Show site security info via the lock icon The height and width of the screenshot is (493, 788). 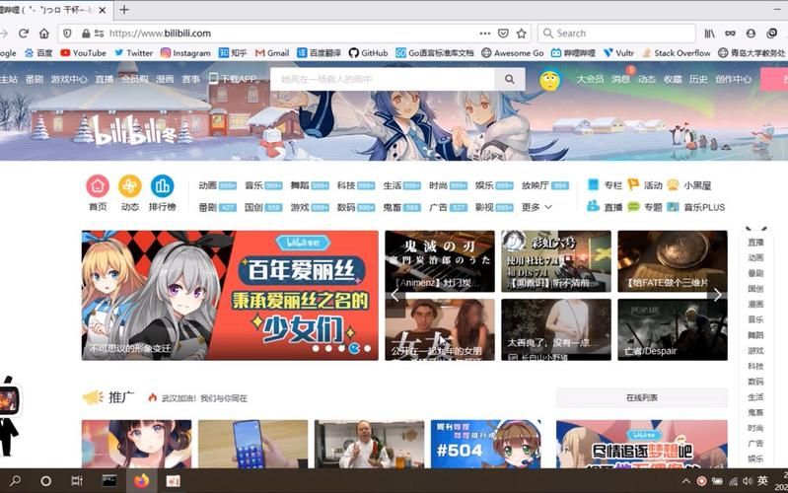tap(86, 34)
